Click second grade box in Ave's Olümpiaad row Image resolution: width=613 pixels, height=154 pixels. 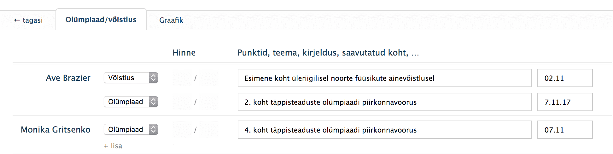coord(209,102)
